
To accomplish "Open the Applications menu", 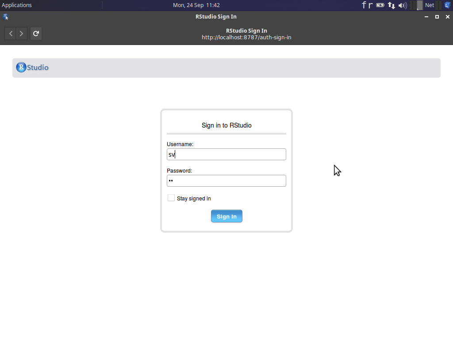I will coord(17,5).
